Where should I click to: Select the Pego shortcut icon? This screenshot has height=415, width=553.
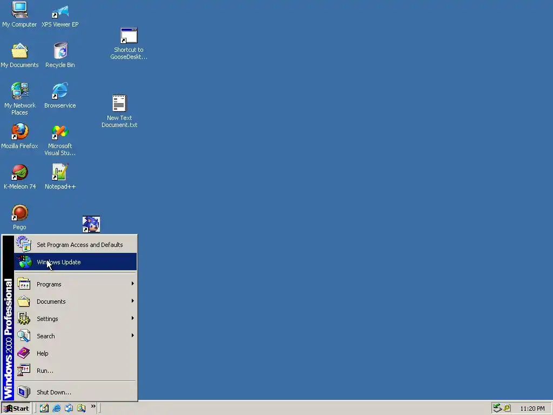(20, 217)
